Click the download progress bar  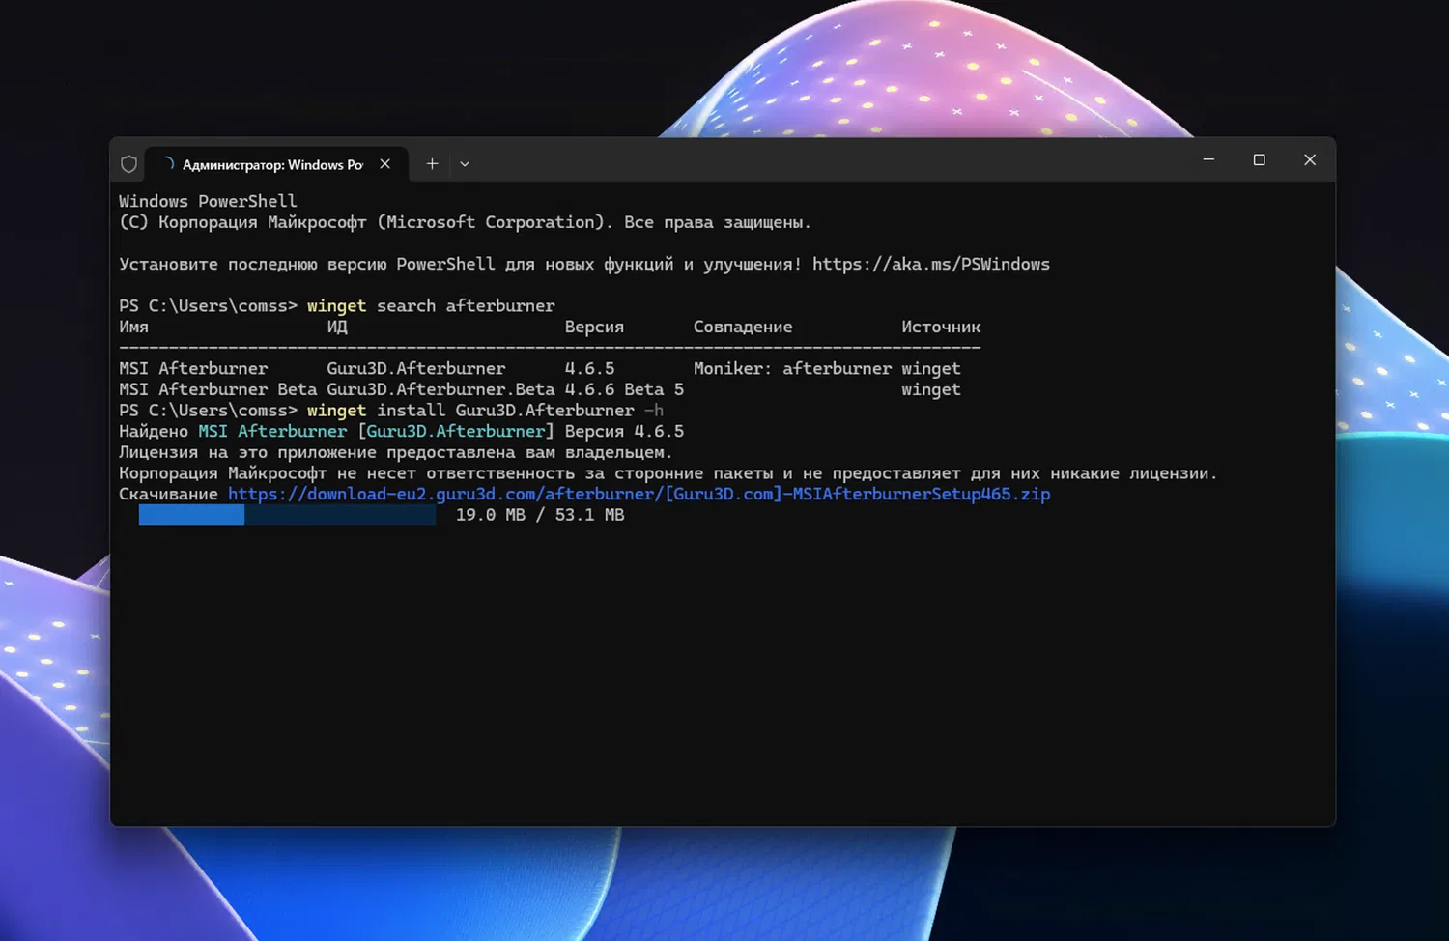(x=287, y=515)
